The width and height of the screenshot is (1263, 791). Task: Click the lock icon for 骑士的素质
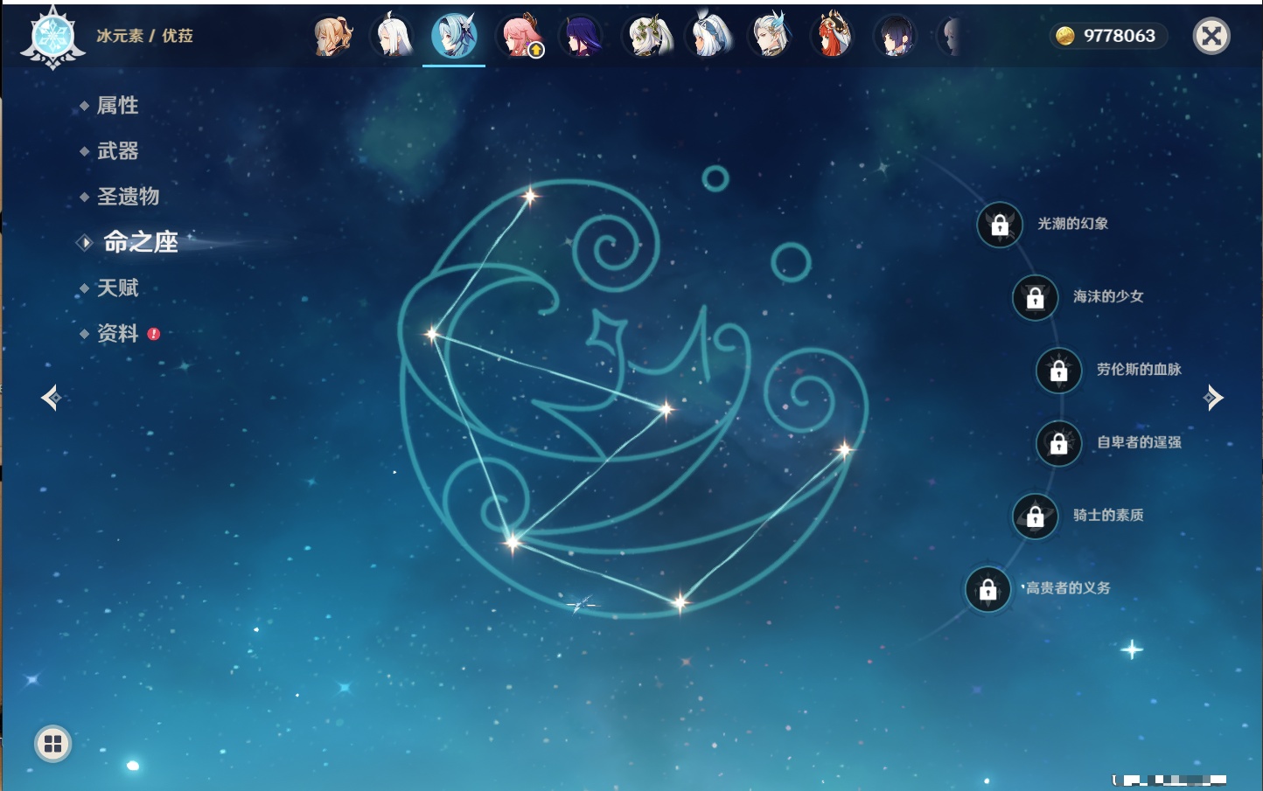[1036, 516]
